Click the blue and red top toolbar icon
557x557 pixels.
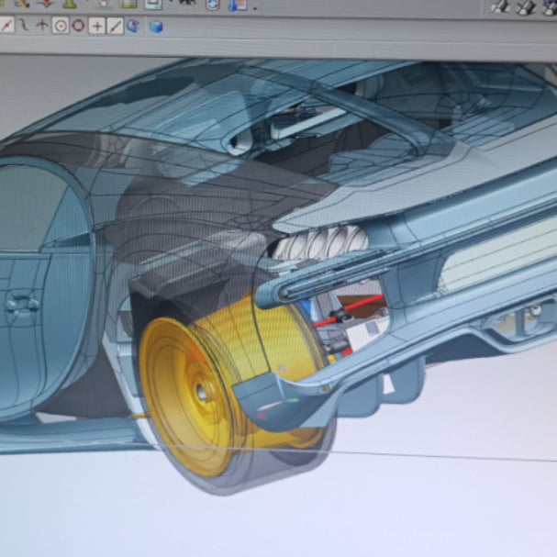[x=238, y=5]
